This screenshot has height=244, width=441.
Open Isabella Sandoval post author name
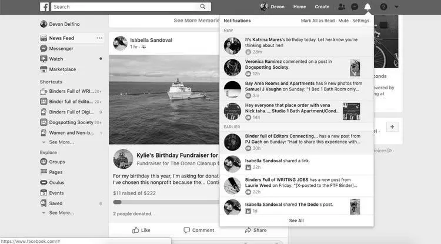click(x=151, y=40)
